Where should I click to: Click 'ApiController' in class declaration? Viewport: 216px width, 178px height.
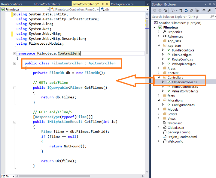(x=102, y=63)
